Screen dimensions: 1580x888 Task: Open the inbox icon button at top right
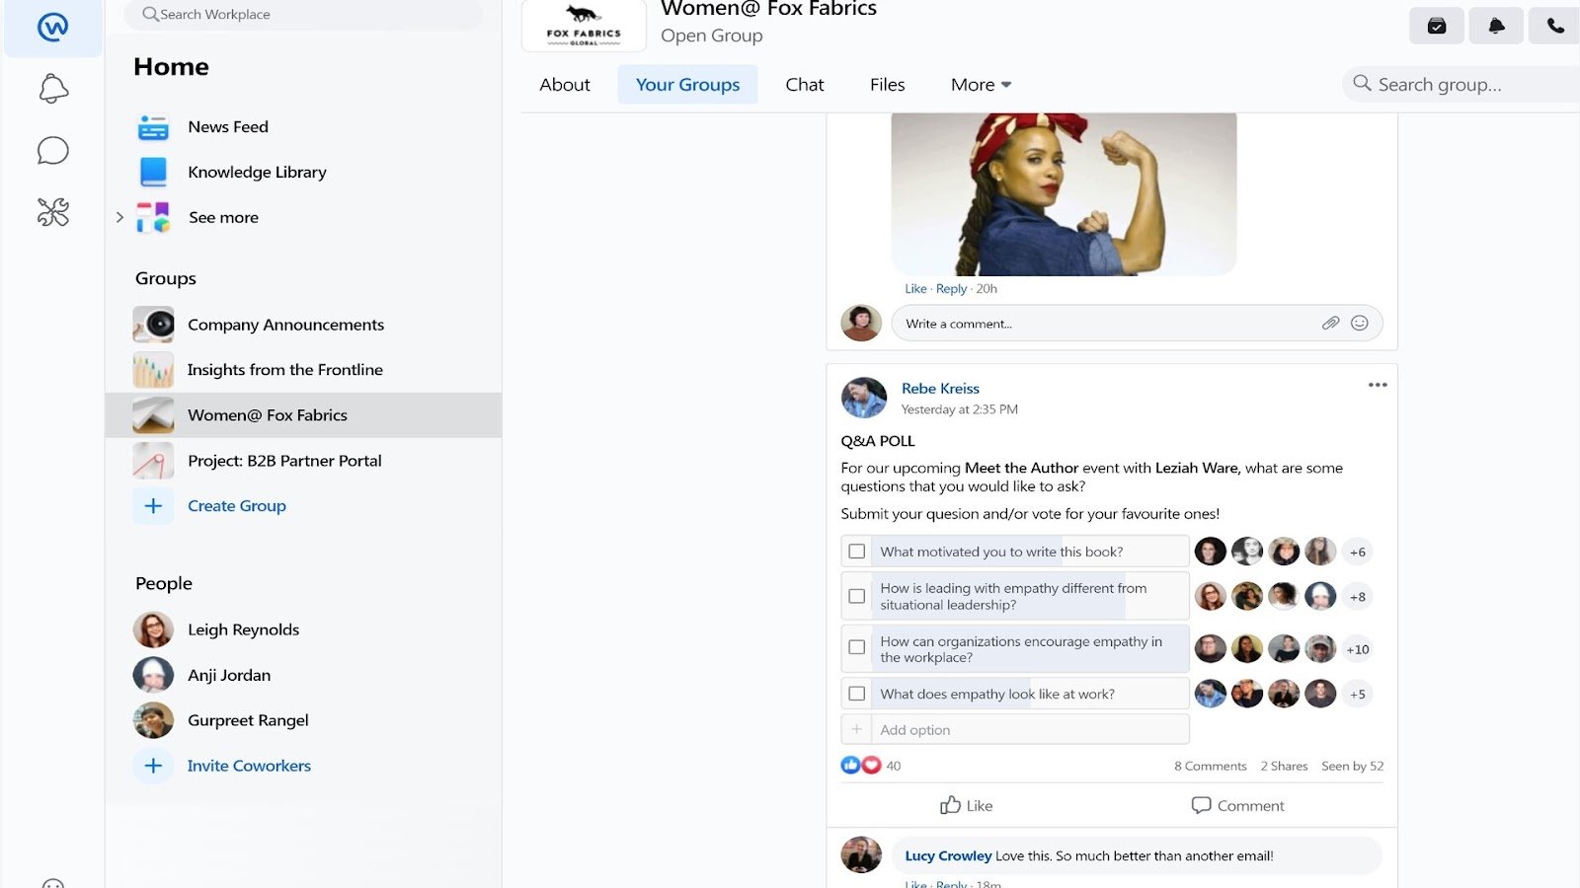(1437, 26)
